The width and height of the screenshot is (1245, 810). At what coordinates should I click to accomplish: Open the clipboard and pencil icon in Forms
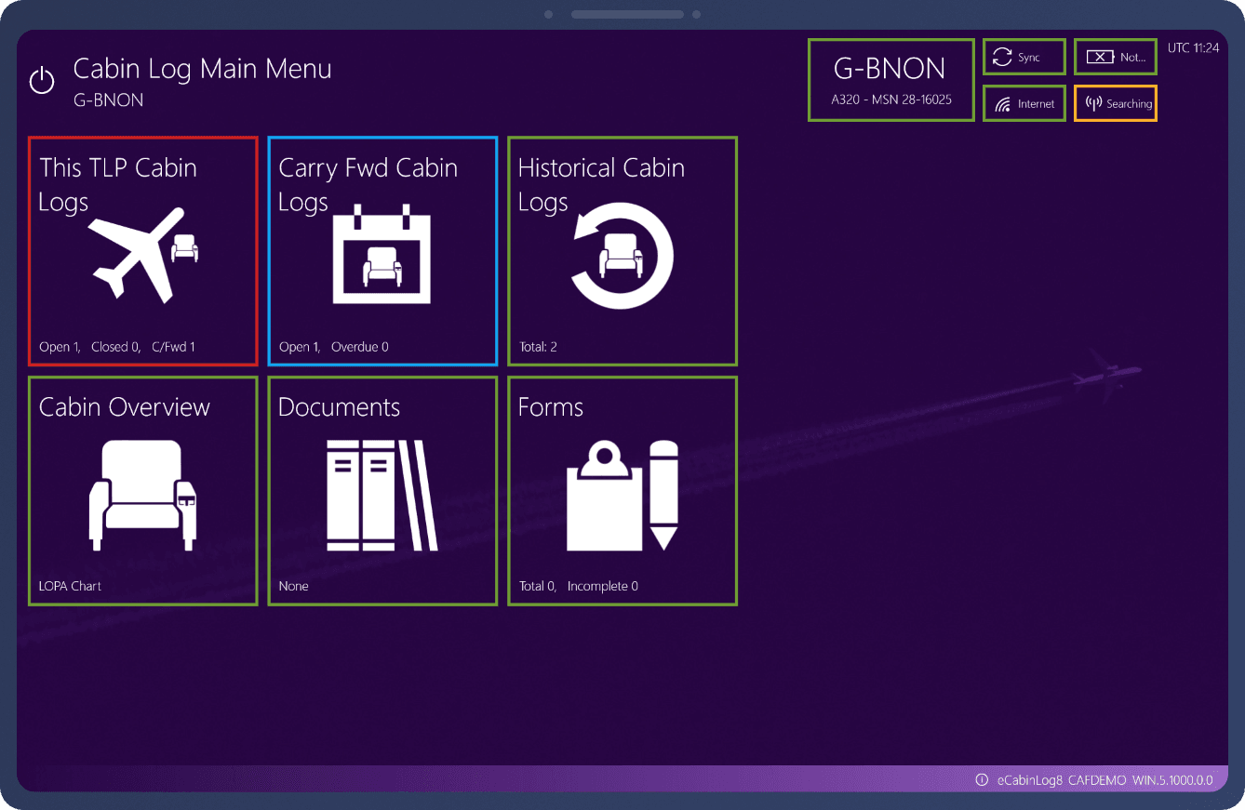(x=622, y=496)
